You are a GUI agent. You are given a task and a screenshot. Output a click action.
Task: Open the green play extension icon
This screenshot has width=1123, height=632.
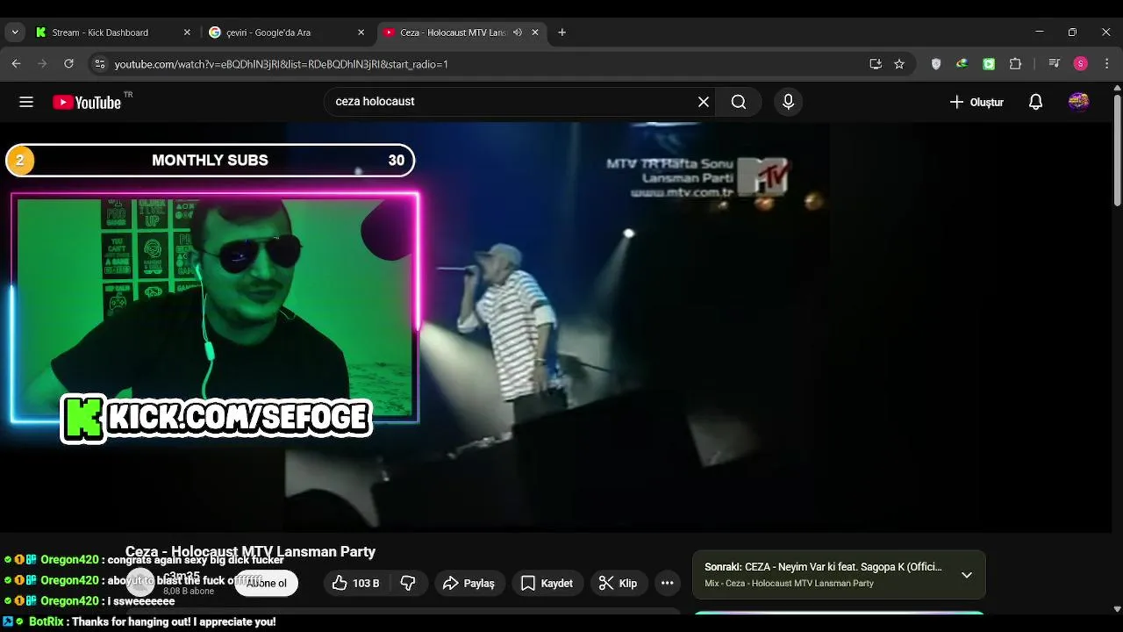pos(989,64)
